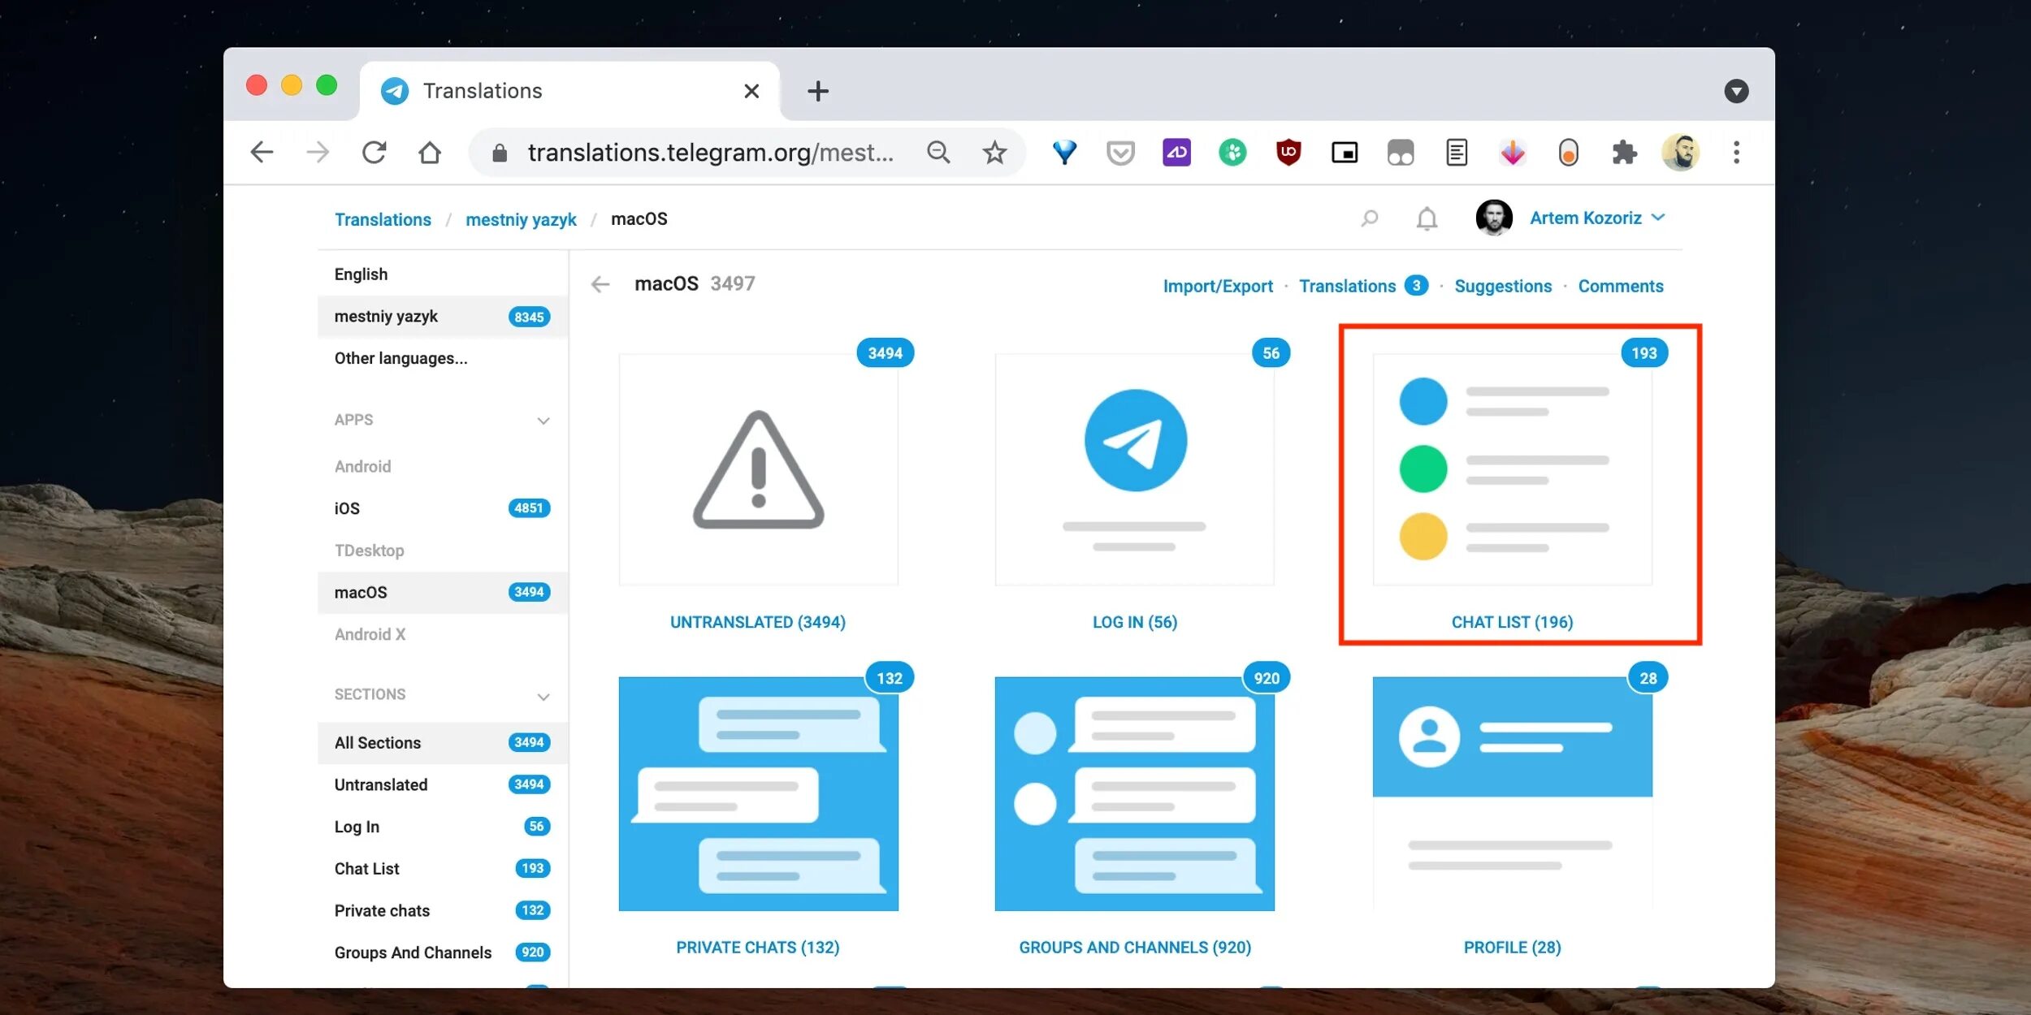Select iOS in the apps list
Image resolution: width=2031 pixels, height=1015 pixels.
[443, 508]
